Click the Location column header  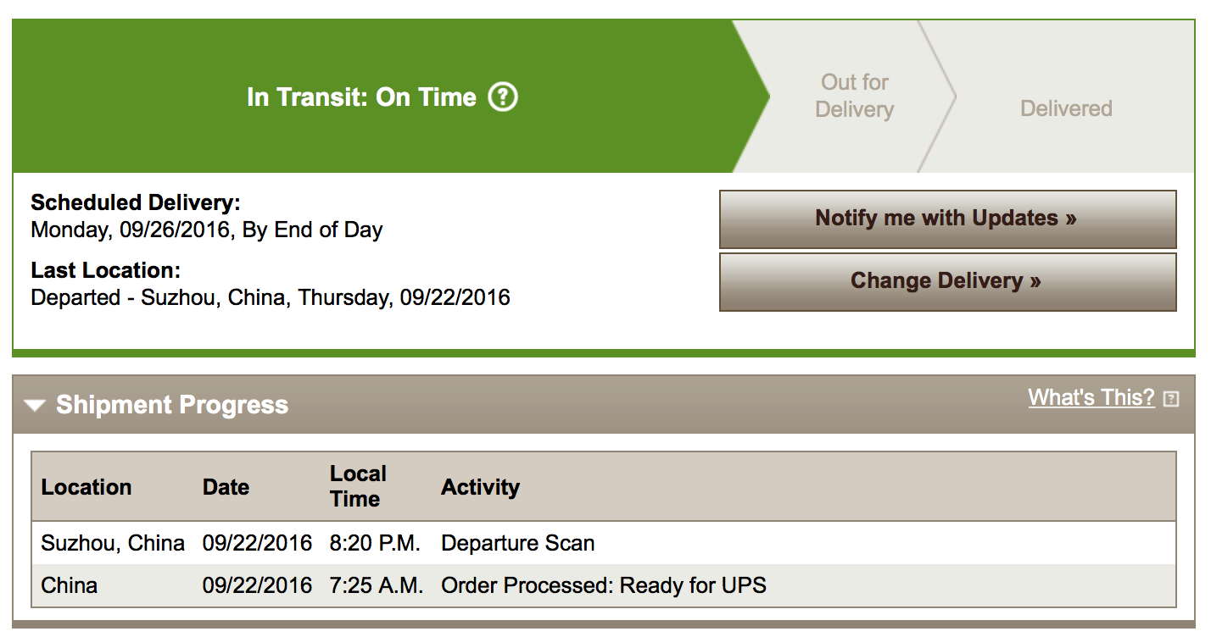coord(86,487)
